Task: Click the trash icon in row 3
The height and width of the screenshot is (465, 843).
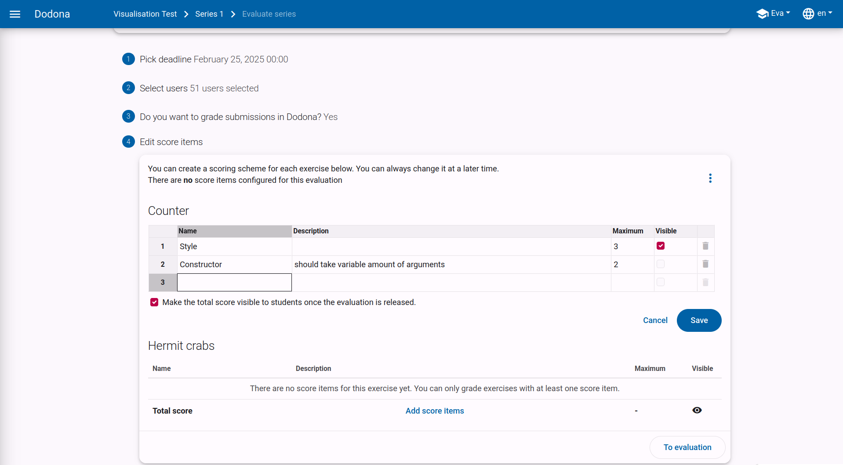Action: click(705, 282)
